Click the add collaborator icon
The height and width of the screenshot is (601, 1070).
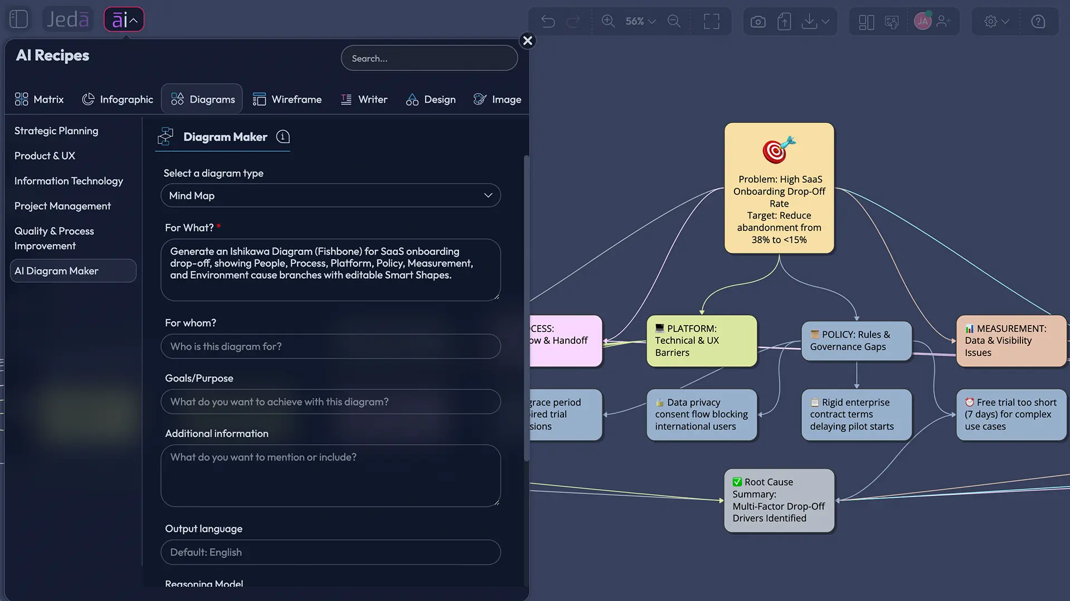click(x=943, y=21)
